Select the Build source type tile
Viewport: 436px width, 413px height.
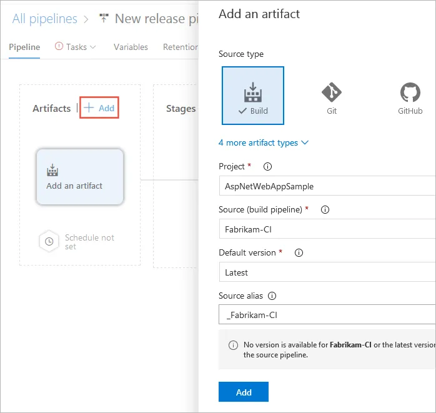pyautogui.click(x=253, y=96)
